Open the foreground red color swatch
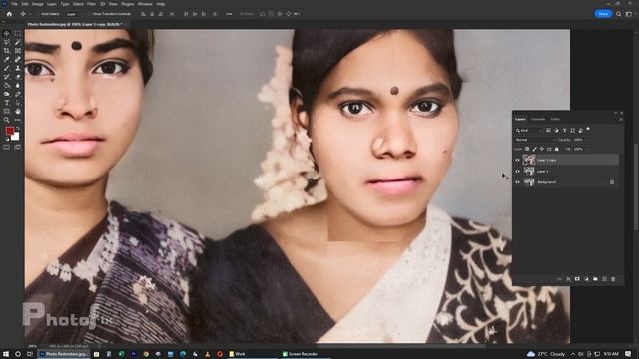Image resolution: width=639 pixels, height=359 pixels. pyautogui.click(x=9, y=131)
